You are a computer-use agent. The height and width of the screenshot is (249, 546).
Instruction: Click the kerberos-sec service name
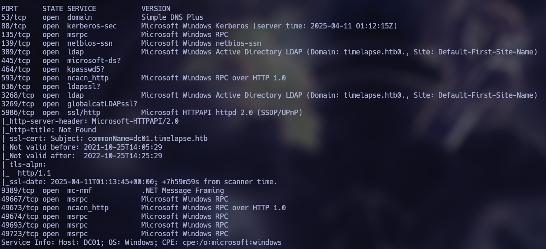tap(92, 26)
